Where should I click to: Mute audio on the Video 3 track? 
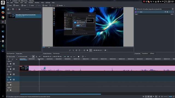[11, 69]
